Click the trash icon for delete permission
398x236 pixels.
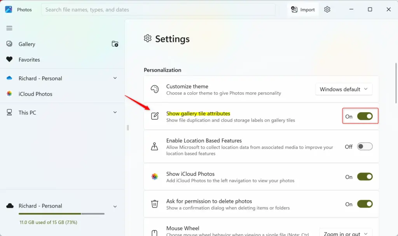(x=155, y=204)
